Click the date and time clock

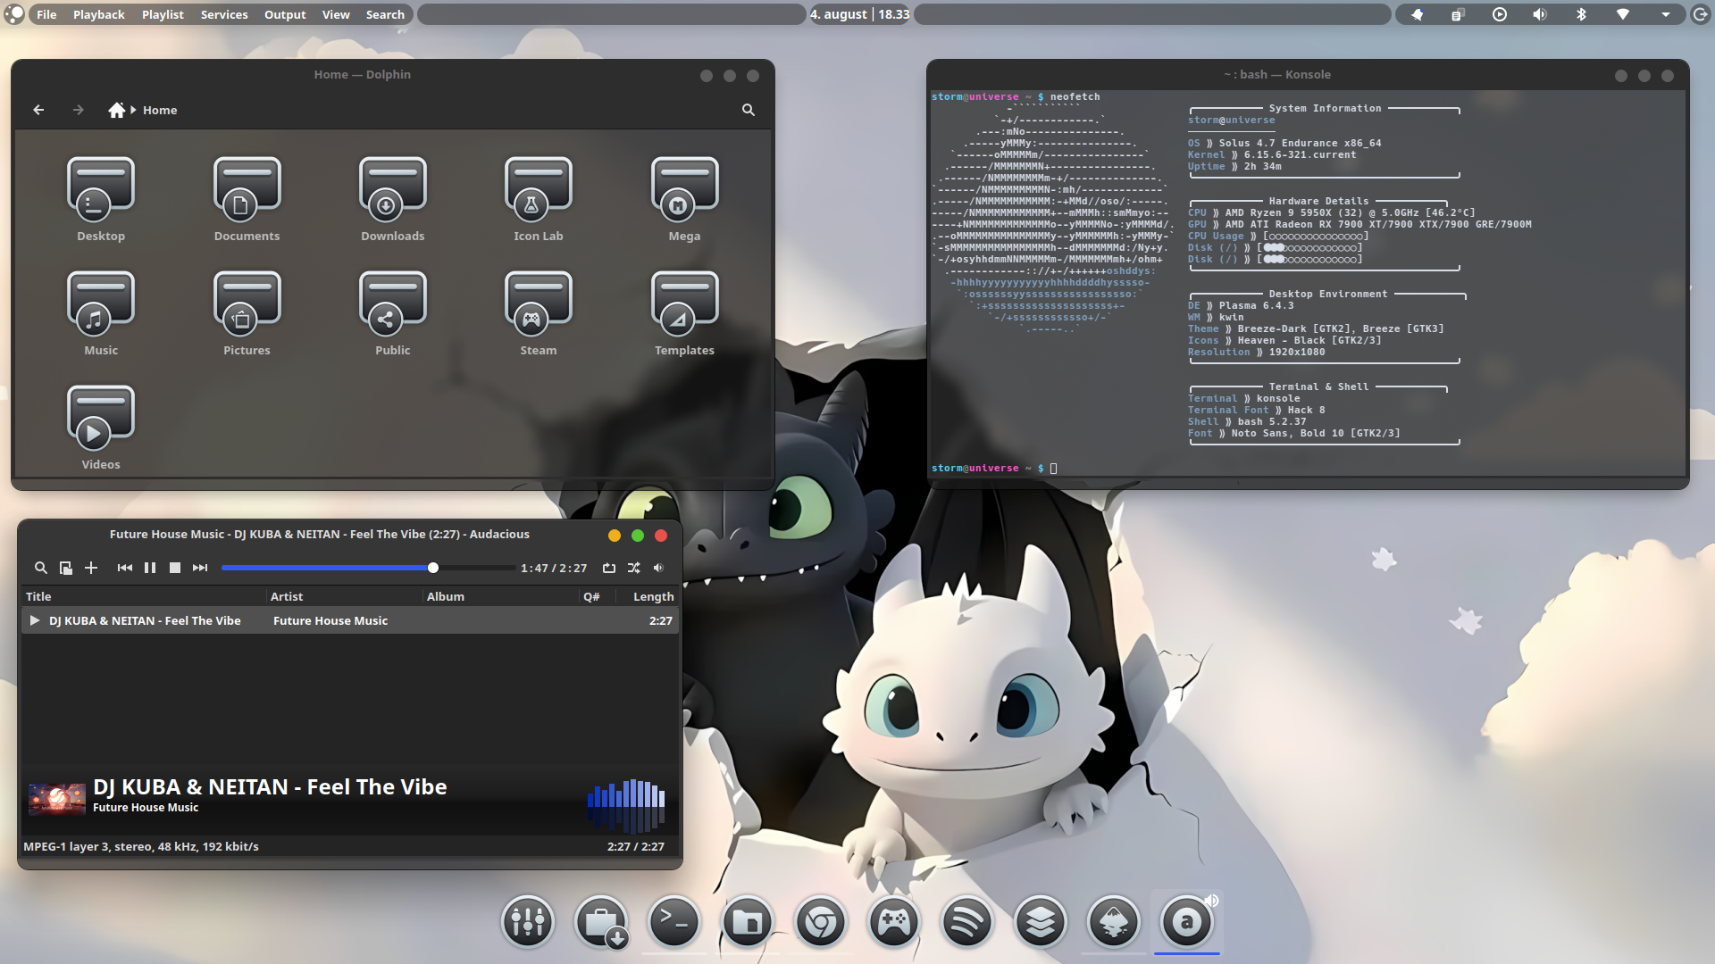click(x=859, y=14)
